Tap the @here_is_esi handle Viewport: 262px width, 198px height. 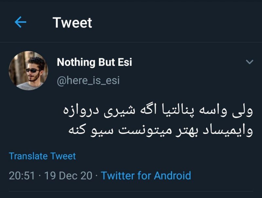tap(88, 80)
